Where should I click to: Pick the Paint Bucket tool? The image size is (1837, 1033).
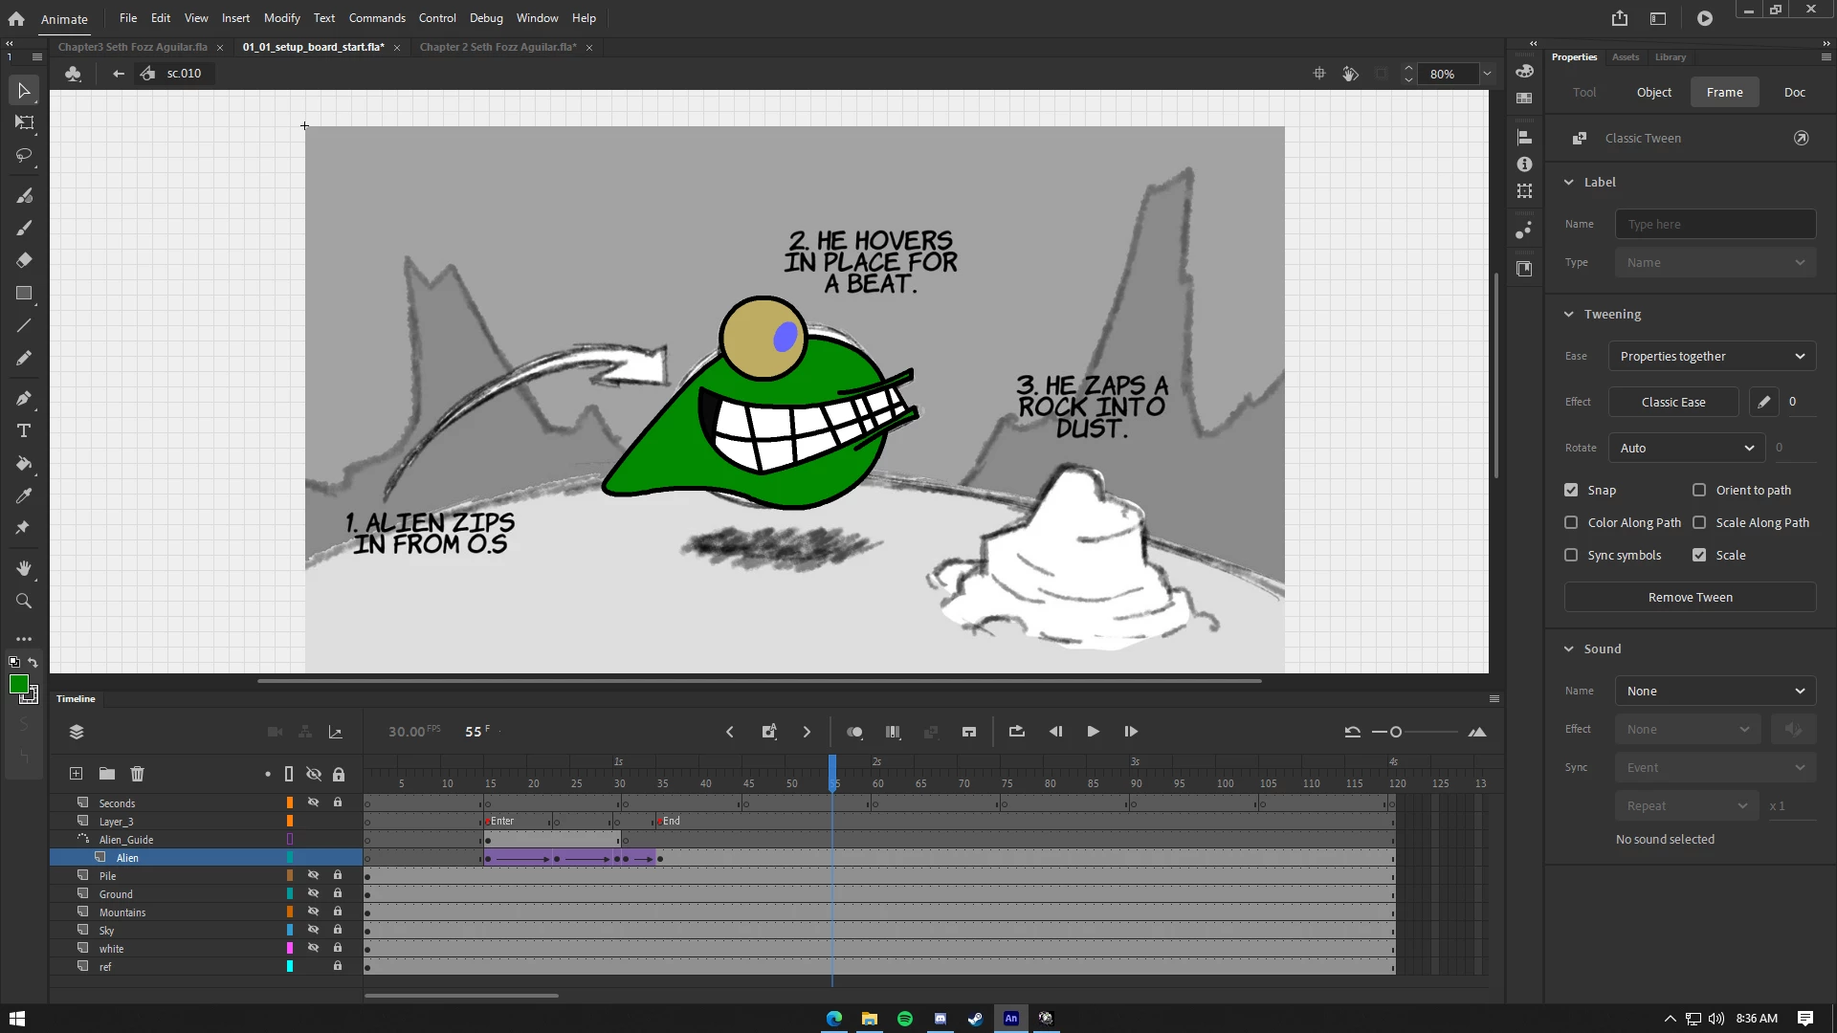tap(24, 463)
